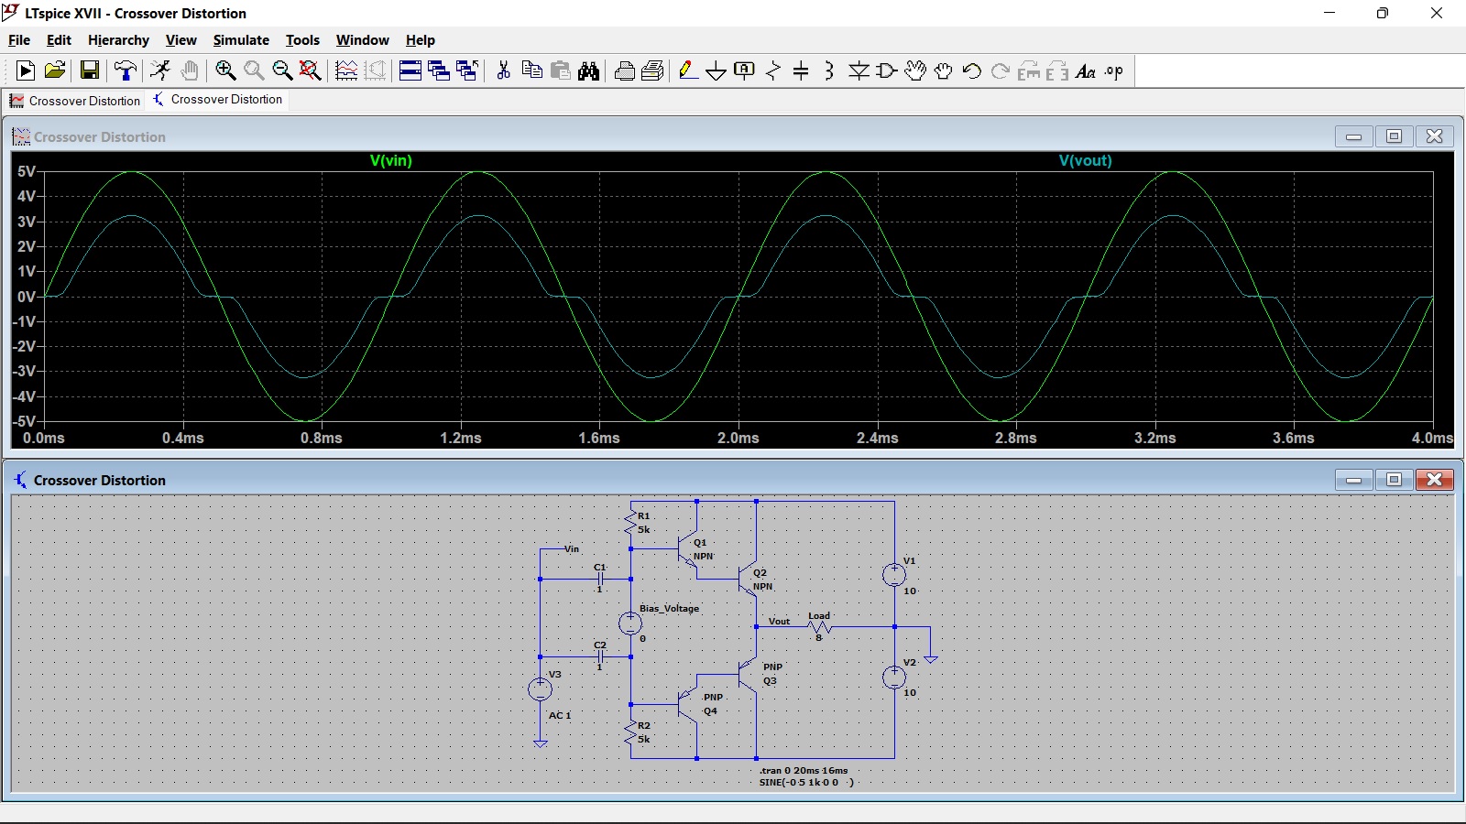Open the Edit menu
This screenshot has height=824, width=1466.
59,40
